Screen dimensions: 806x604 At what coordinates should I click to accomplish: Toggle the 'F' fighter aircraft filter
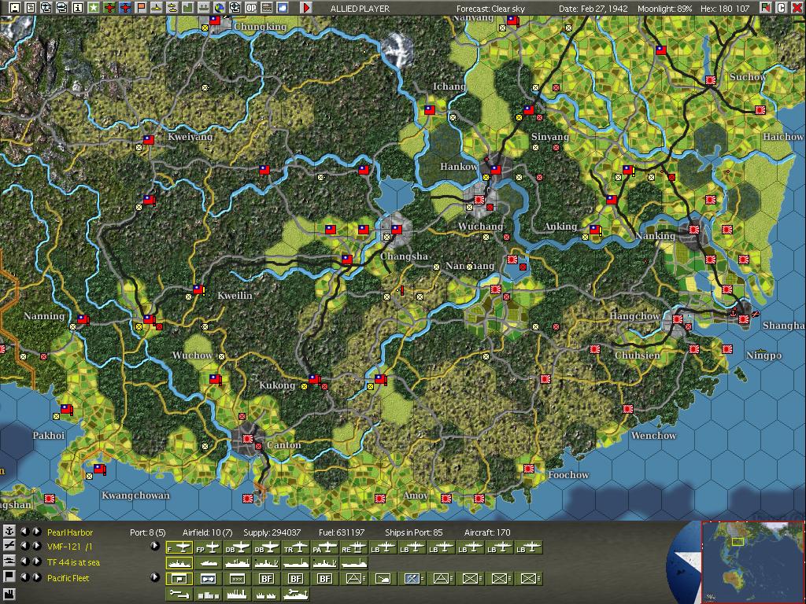pos(179,547)
